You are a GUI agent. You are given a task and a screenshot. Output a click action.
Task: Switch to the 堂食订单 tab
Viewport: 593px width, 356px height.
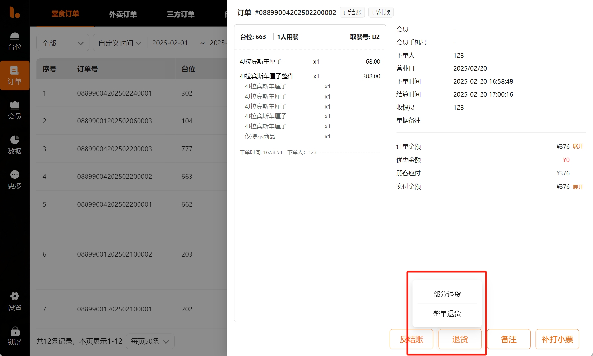pos(65,14)
